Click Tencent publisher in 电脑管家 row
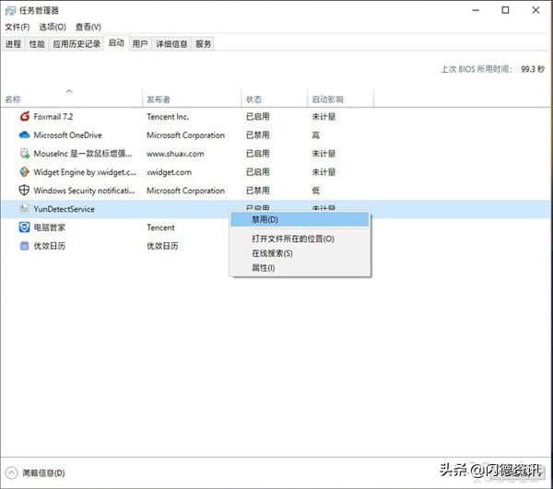553x489 pixels. [x=160, y=227]
